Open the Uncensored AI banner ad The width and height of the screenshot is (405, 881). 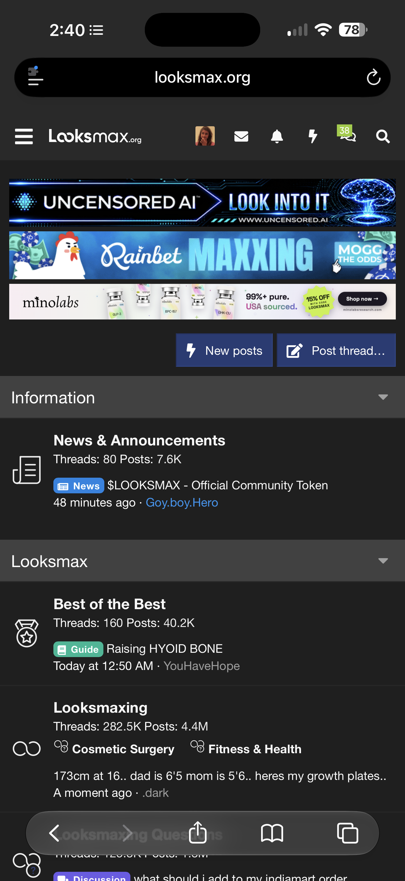pos(202,202)
